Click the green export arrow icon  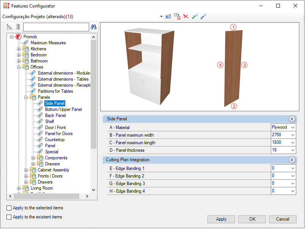[195, 16]
